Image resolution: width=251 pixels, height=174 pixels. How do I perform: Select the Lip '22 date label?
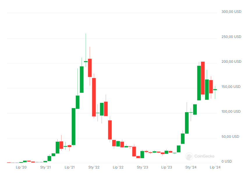(x=118, y=167)
